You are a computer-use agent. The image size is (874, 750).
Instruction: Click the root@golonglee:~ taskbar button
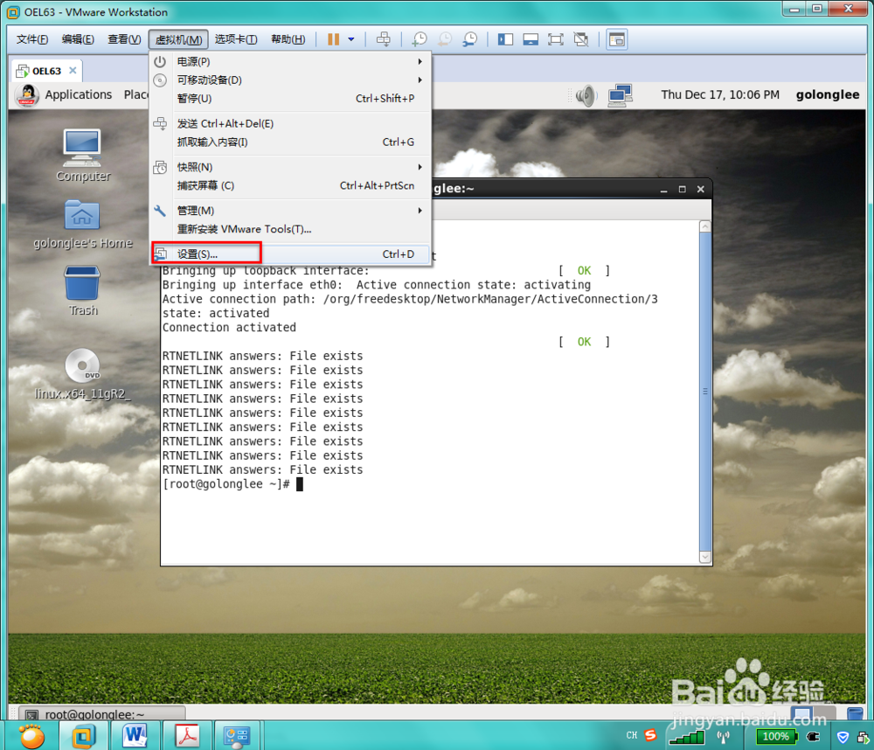point(96,714)
